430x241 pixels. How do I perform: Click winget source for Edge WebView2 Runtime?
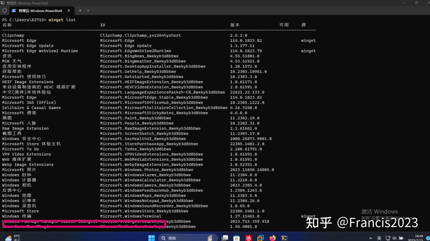point(309,51)
